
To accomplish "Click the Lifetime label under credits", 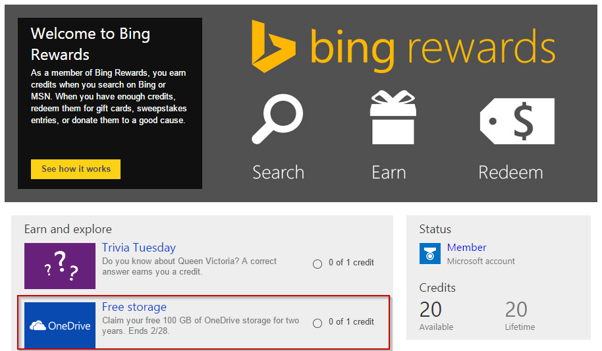I will pos(520,327).
